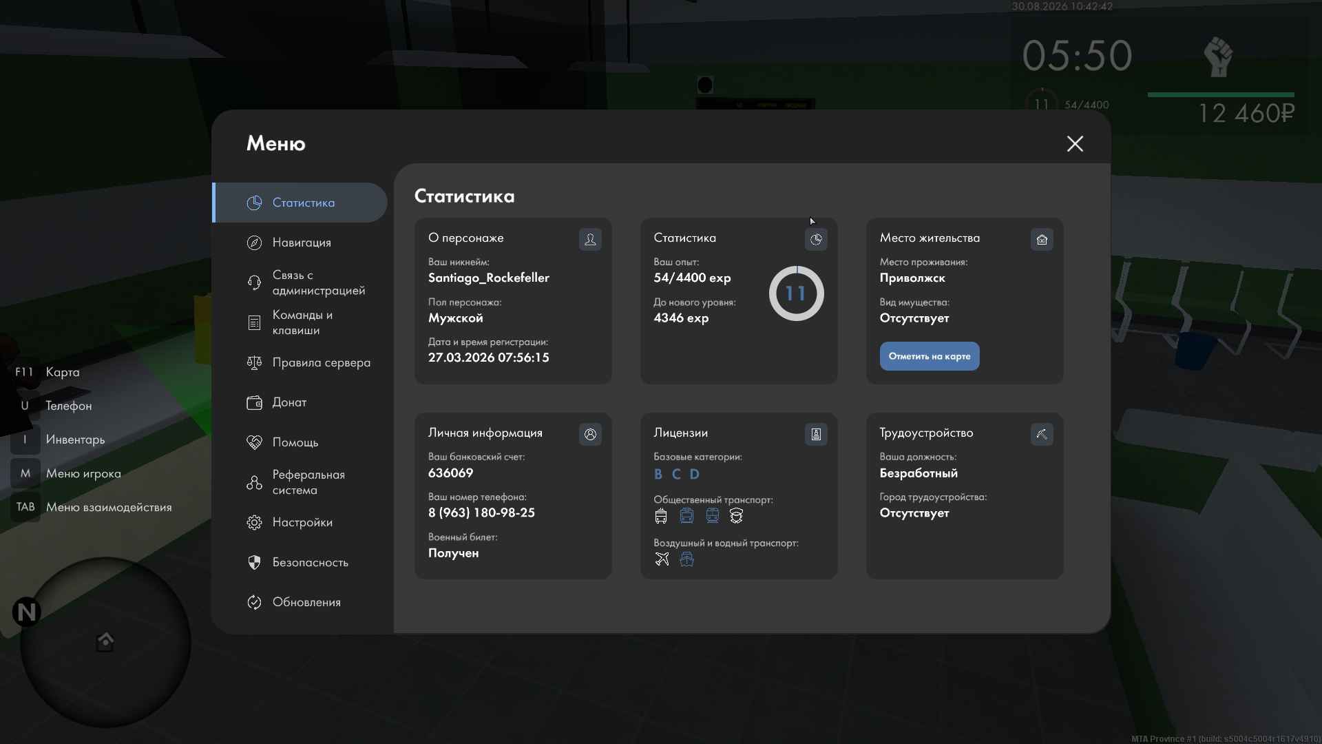Click the Отметить на карте button

(x=929, y=356)
